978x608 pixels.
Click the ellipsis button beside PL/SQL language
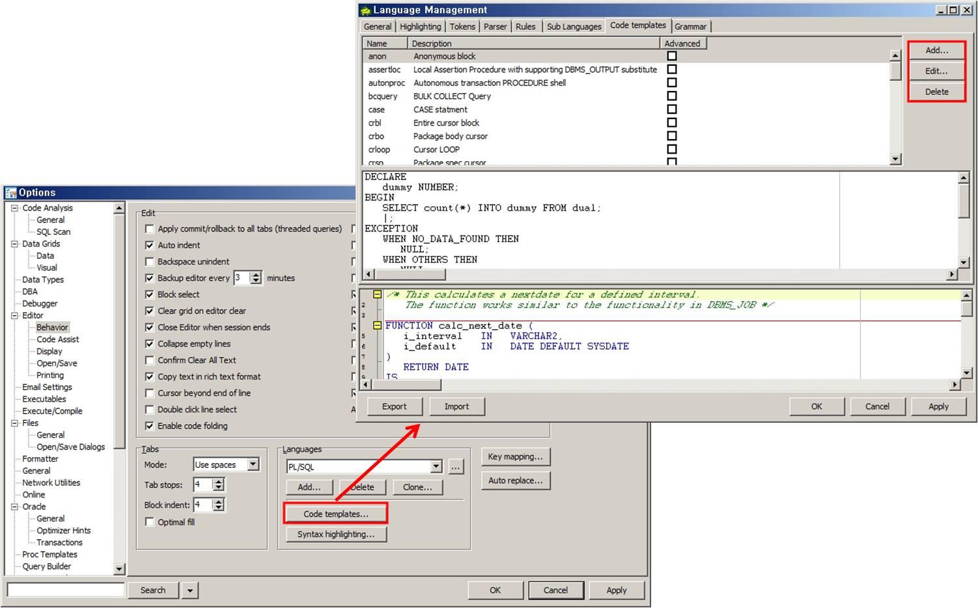[x=456, y=467]
